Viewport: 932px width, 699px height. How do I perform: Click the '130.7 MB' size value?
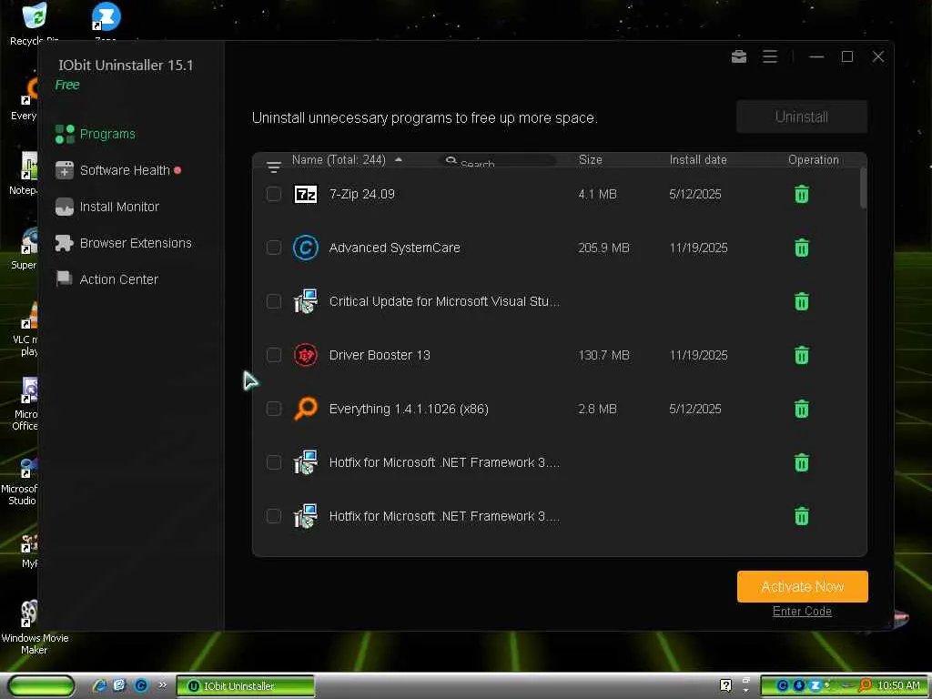(603, 355)
